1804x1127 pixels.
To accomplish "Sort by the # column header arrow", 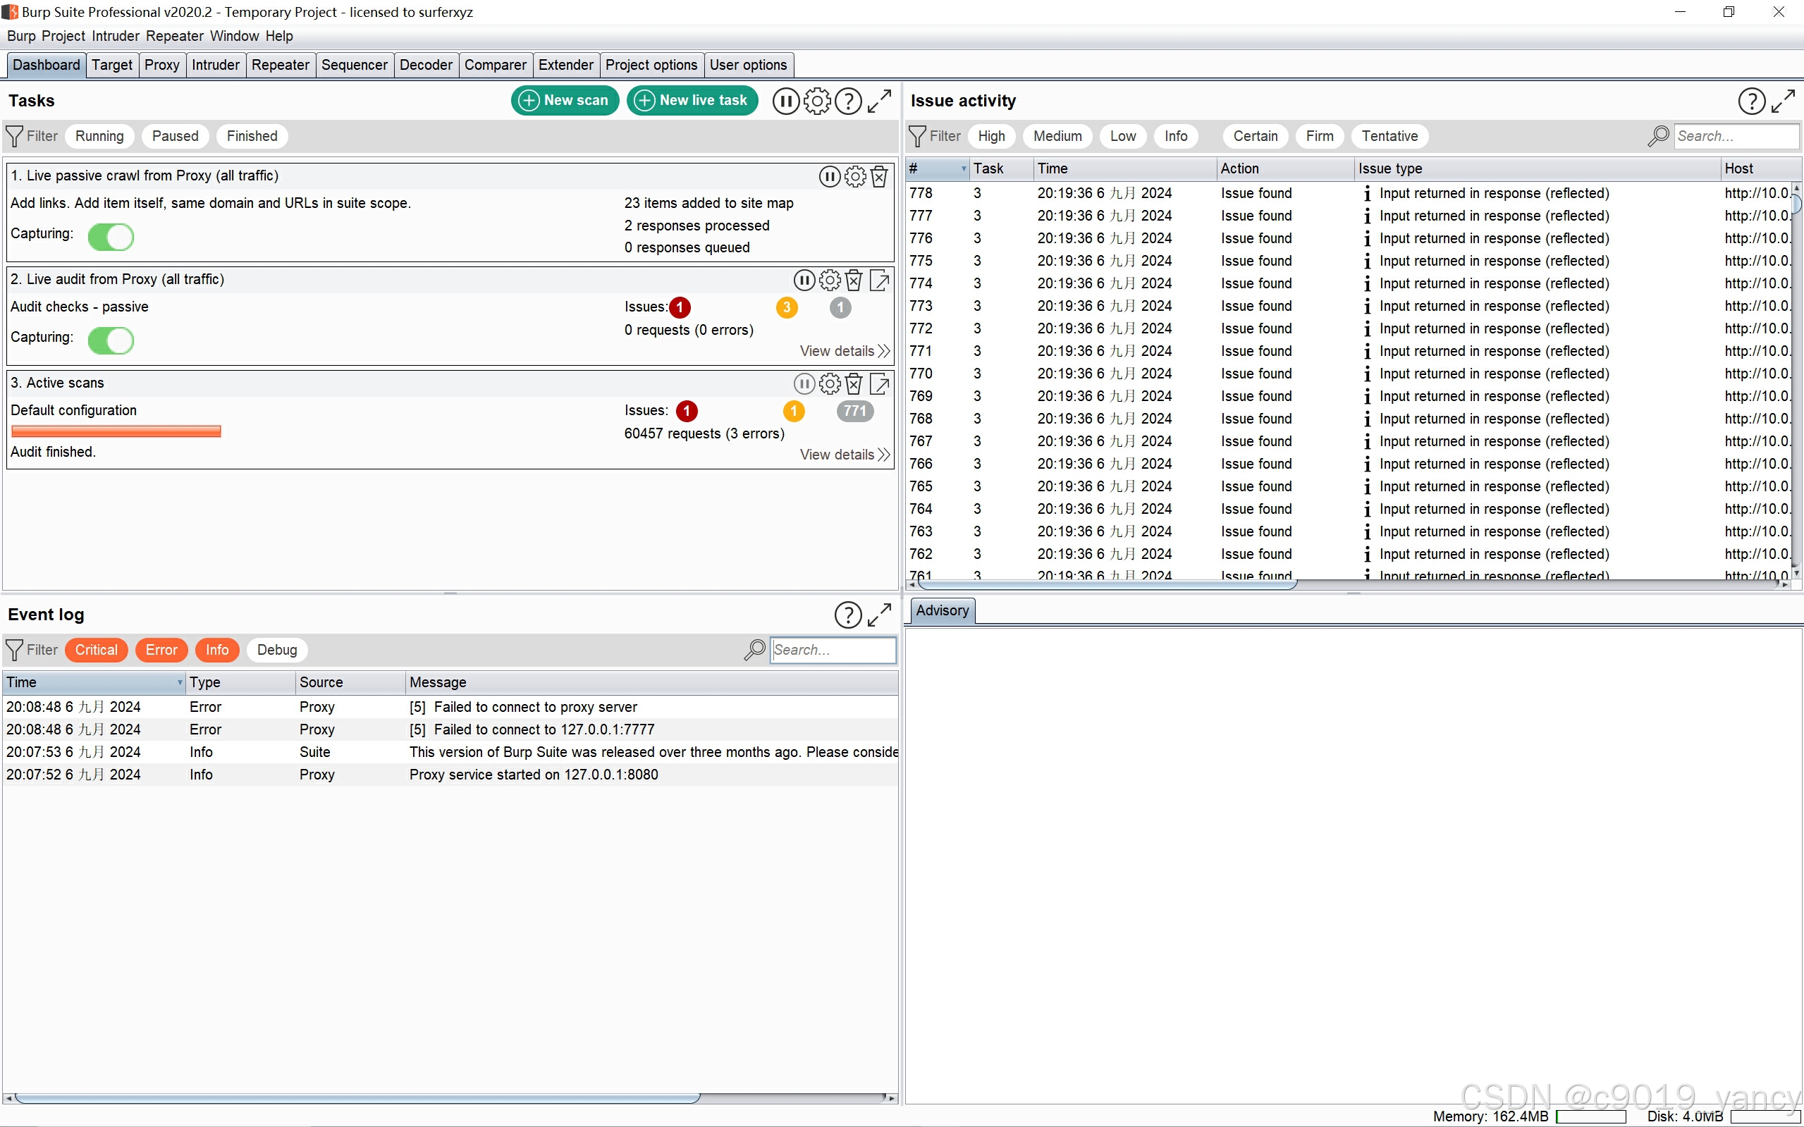I will point(963,168).
